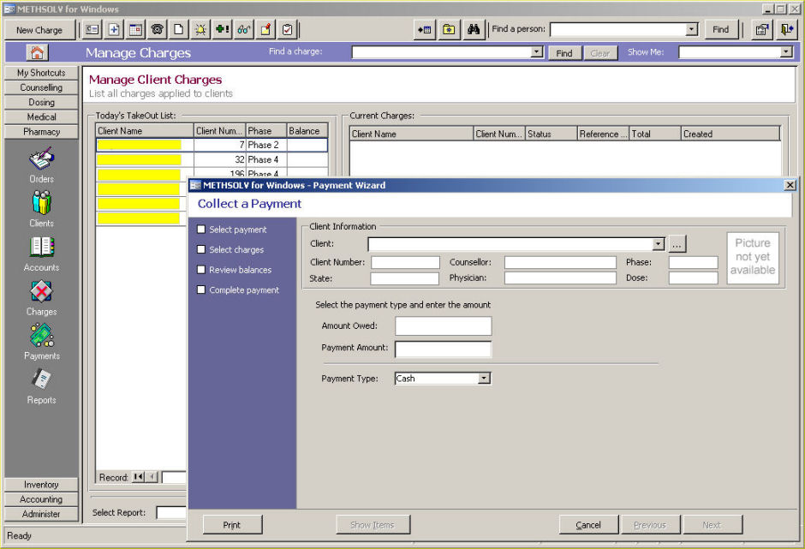The image size is (805, 549).
Task: Click the Amount Owed input field
Action: (443, 325)
